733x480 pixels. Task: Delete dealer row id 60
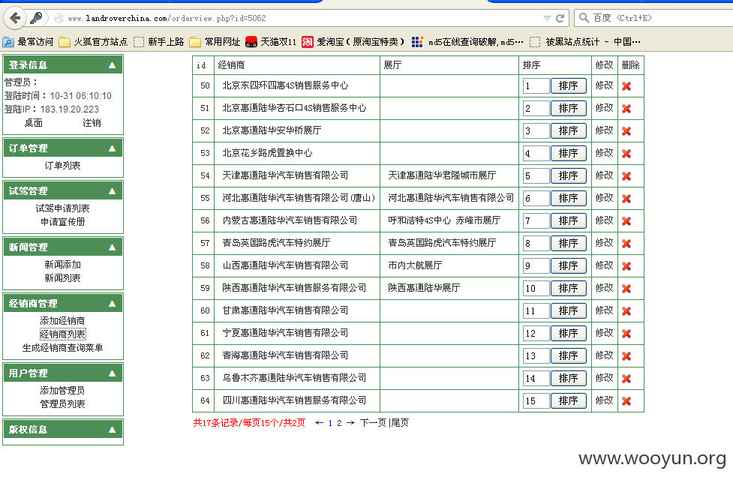click(626, 310)
